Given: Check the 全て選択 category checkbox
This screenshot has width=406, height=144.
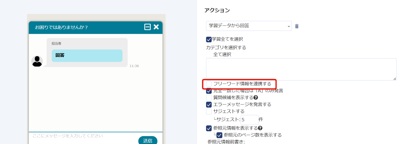Looking at the screenshot, I should click(209, 55).
